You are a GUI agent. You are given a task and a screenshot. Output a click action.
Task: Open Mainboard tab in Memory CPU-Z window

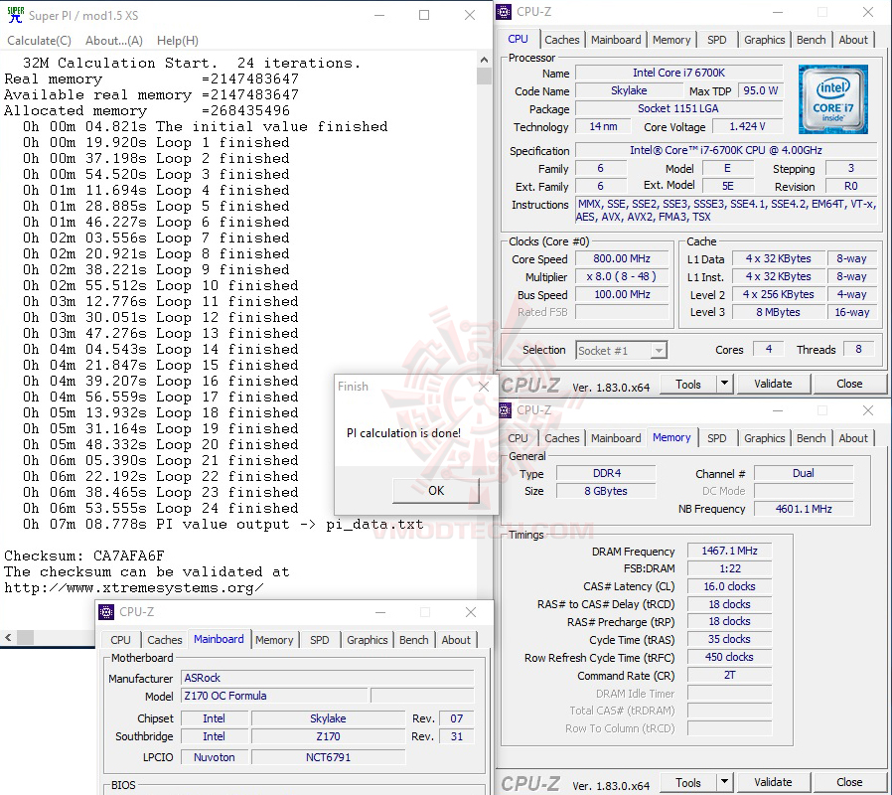(616, 438)
